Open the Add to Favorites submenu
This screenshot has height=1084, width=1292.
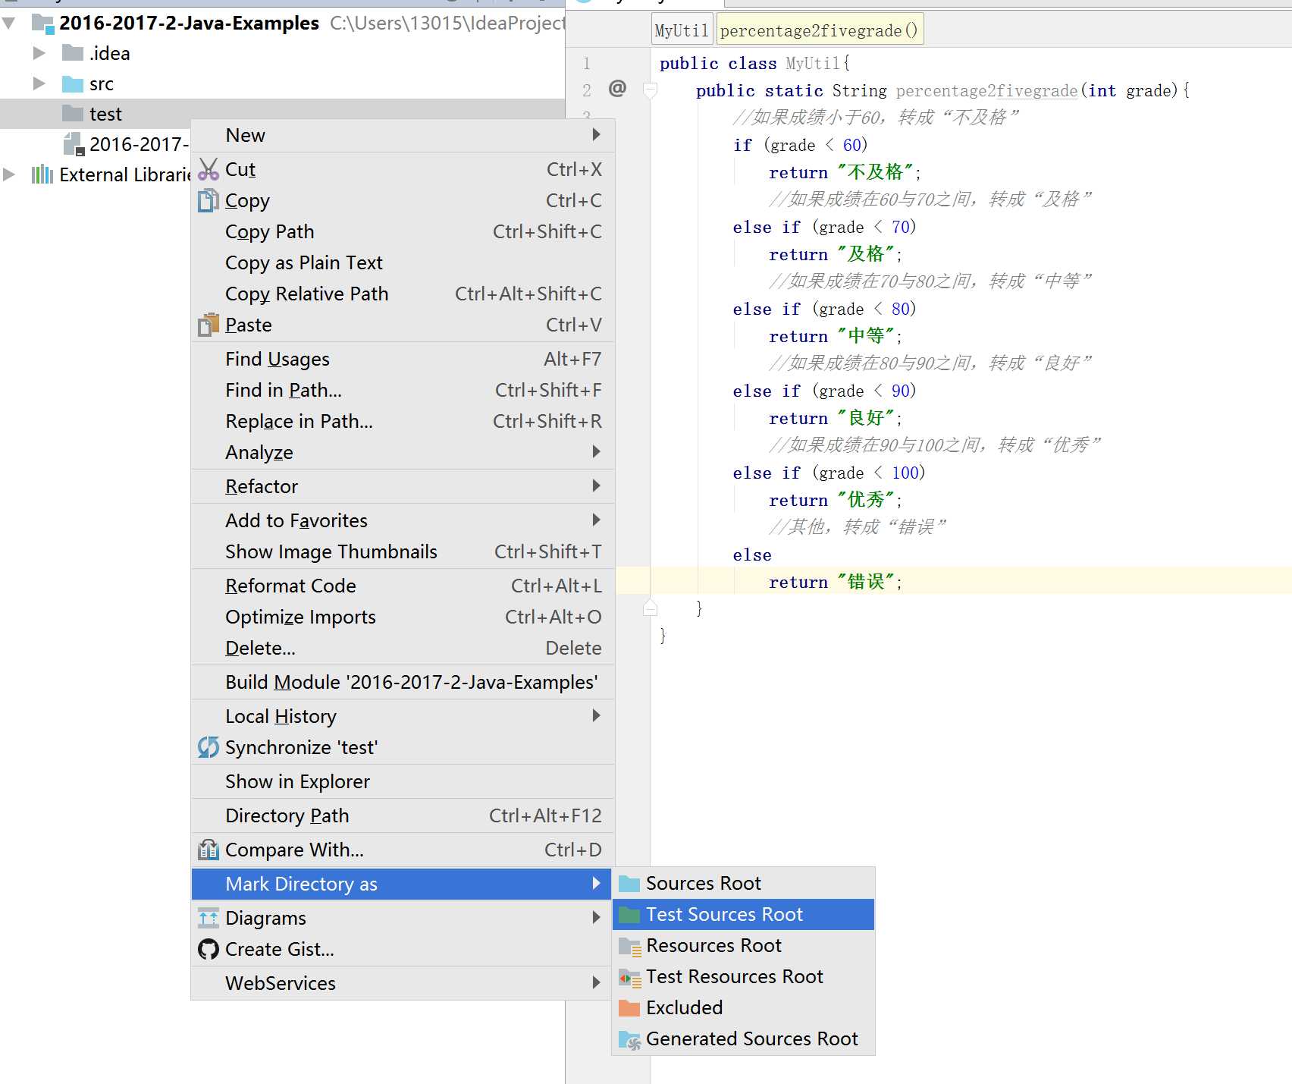(x=403, y=520)
